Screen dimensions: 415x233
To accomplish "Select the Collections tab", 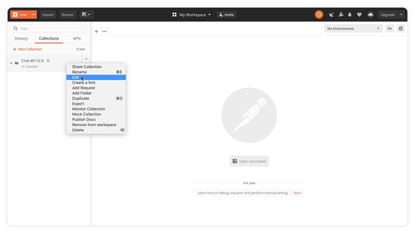I will (x=49, y=39).
